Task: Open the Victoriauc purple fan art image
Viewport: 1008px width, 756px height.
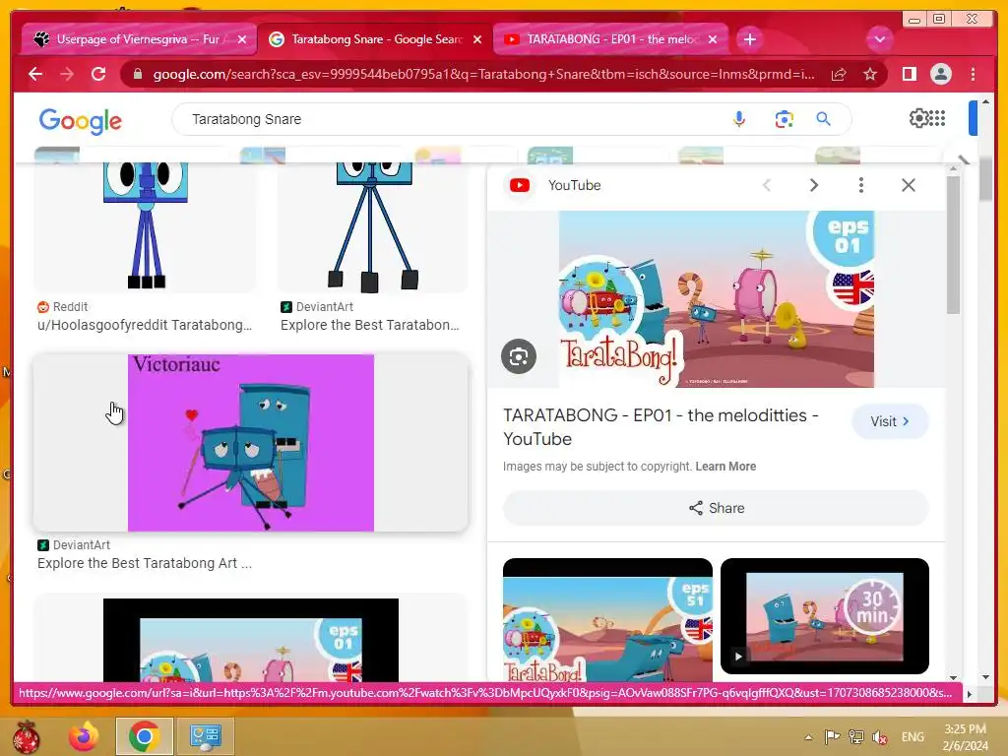Action: click(x=251, y=443)
